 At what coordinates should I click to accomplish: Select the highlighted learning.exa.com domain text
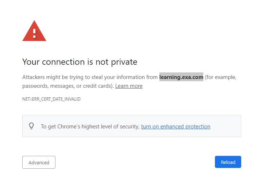click(x=181, y=77)
